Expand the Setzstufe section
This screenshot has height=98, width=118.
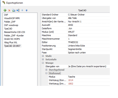tap(43, 59)
